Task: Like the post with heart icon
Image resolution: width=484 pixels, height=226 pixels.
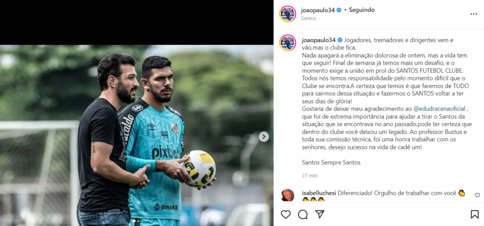Action: pos(285,214)
